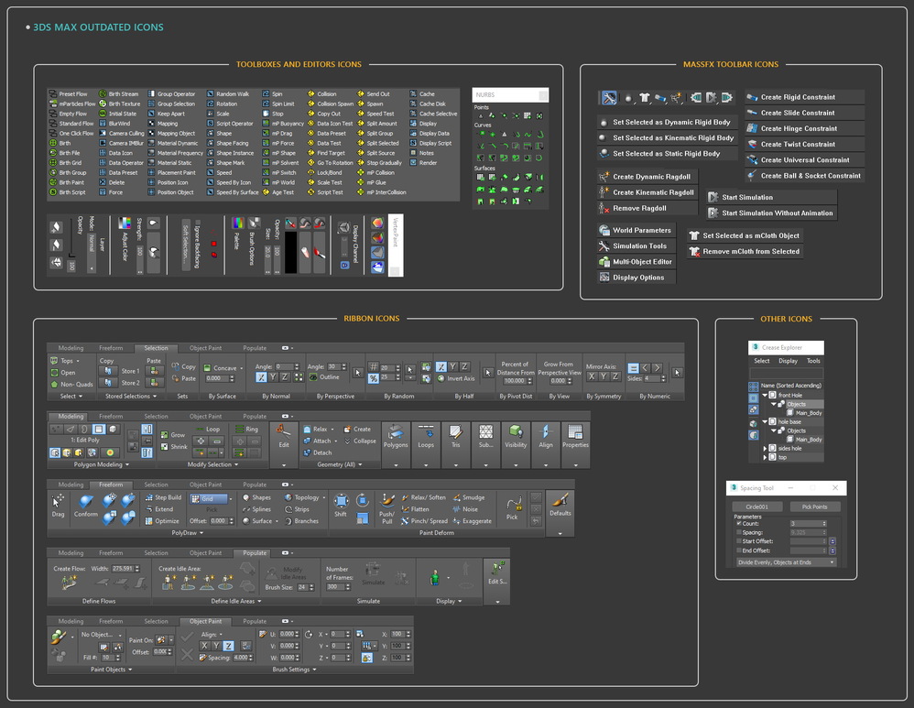Expand the Geometry (All) panel
The width and height of the screenshot is (914, 708).
tap(339, 464)
